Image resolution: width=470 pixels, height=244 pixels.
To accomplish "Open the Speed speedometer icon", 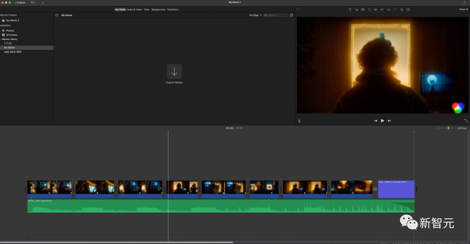I will tap(395, 10).
